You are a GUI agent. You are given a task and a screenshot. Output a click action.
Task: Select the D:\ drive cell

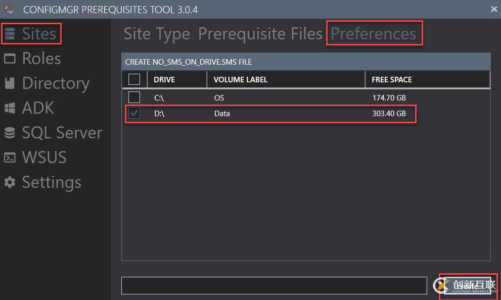click(x=159, y=114)
